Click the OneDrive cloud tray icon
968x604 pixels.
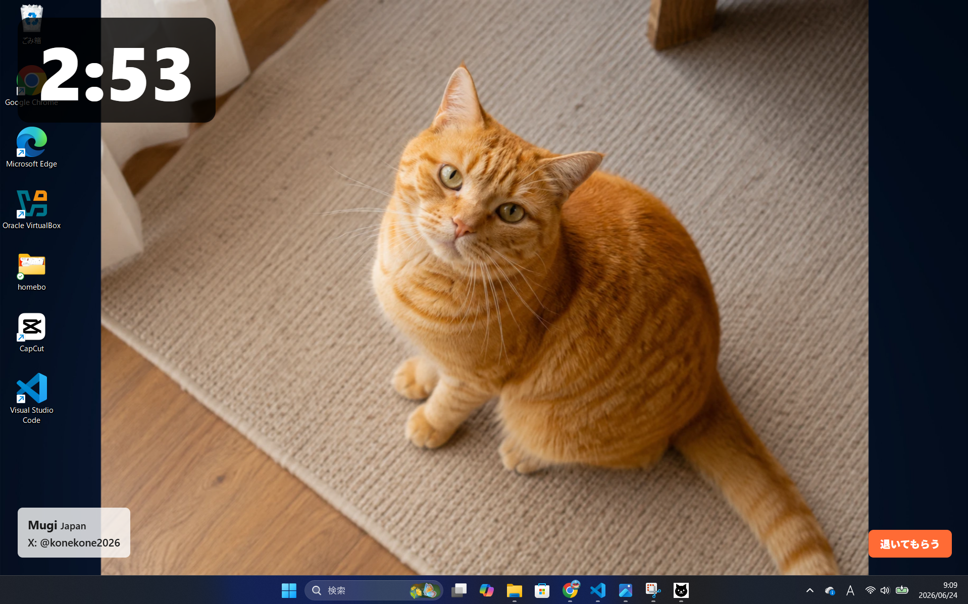click(x=830, y=590)
